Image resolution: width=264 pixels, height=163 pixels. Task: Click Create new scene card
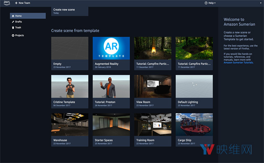coord(70,11)
